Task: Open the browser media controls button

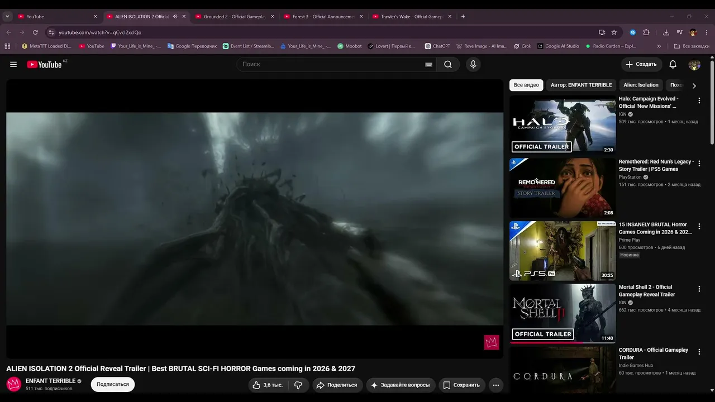Action: 679,32
